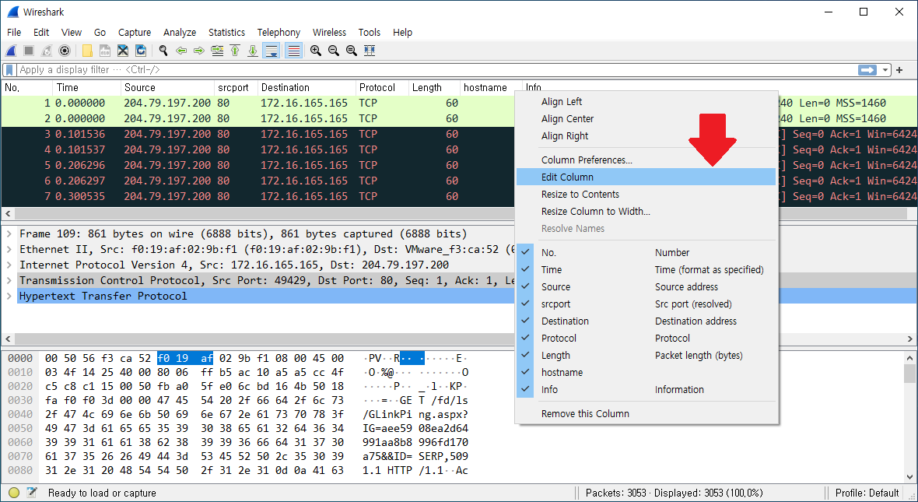
Task: Jump to the last packet icon
Action: [253, 51]
